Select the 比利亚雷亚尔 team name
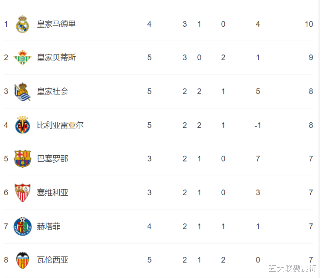Viewport: 321px width, 278px height. (60, 125)
